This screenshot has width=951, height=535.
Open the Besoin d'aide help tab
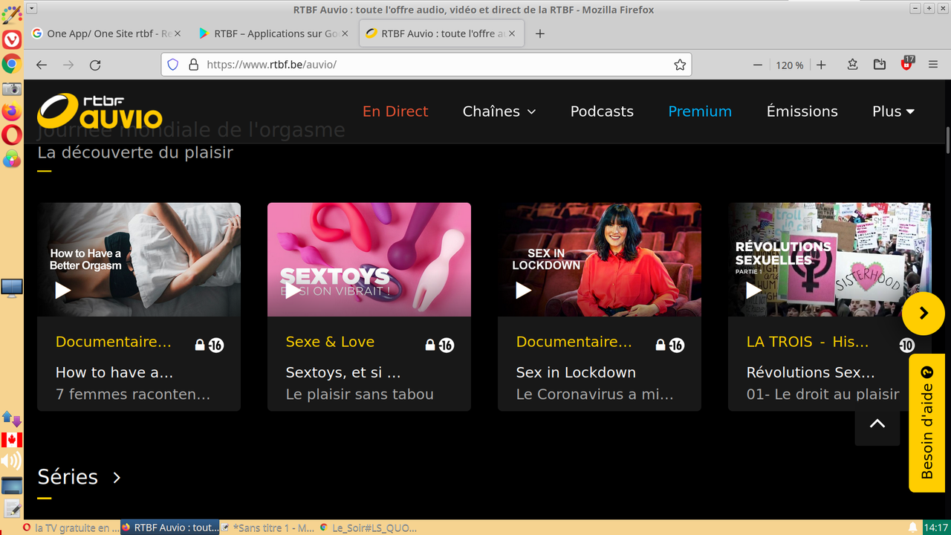926,423
